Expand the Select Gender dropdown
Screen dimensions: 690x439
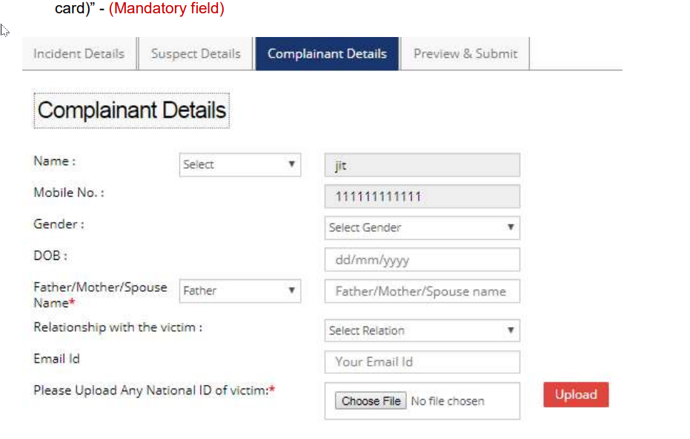tap(421, 227)
